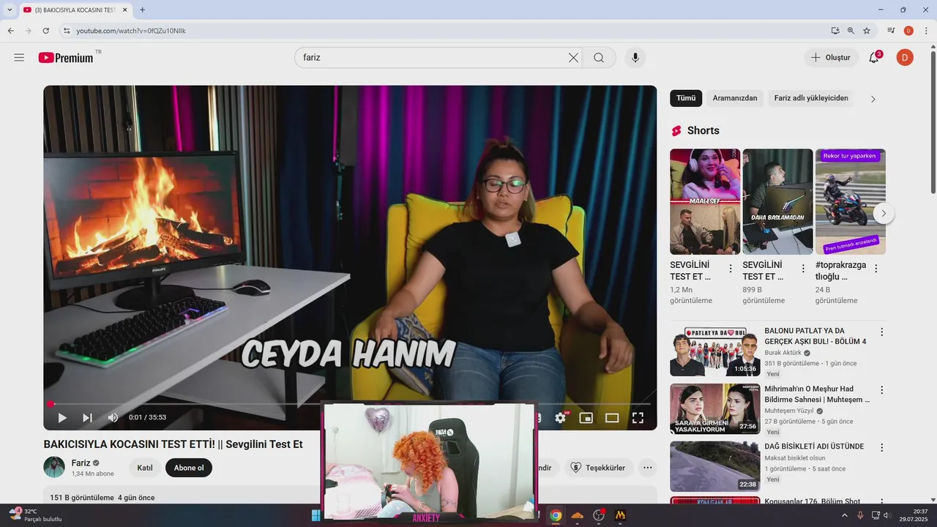Select Fariz adlı yükleyiciden chip
Screen dimensions: 937x527
click(811, 98)
